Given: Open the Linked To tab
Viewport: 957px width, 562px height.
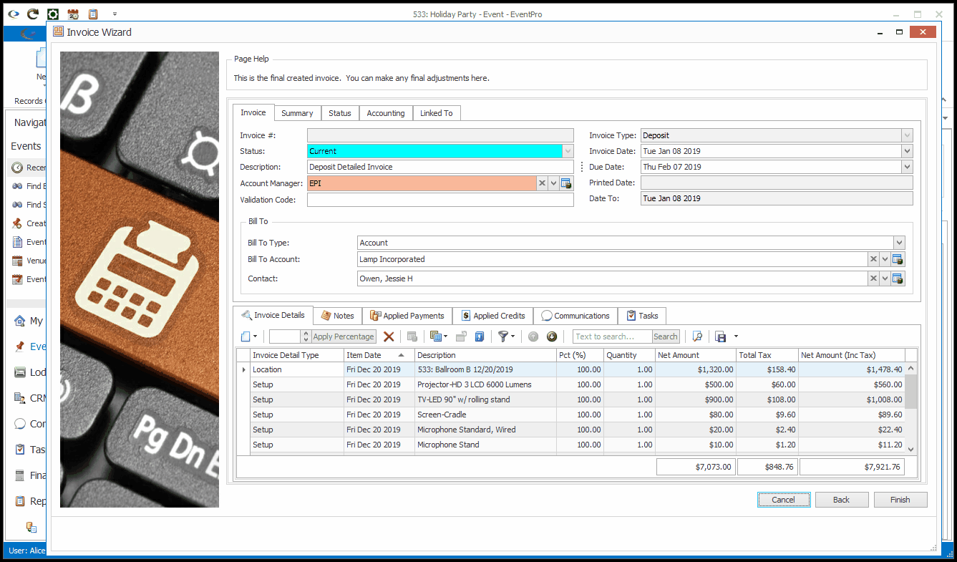Looking at the screenshot, I should 436,113.
